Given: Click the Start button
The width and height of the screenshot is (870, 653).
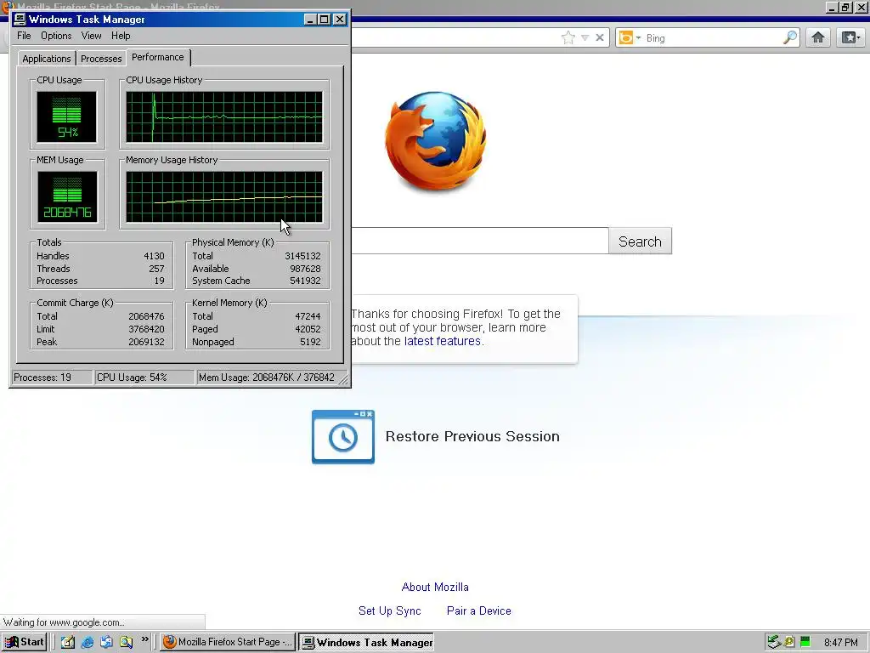Looking at the screenshot, I should point(25,642).
